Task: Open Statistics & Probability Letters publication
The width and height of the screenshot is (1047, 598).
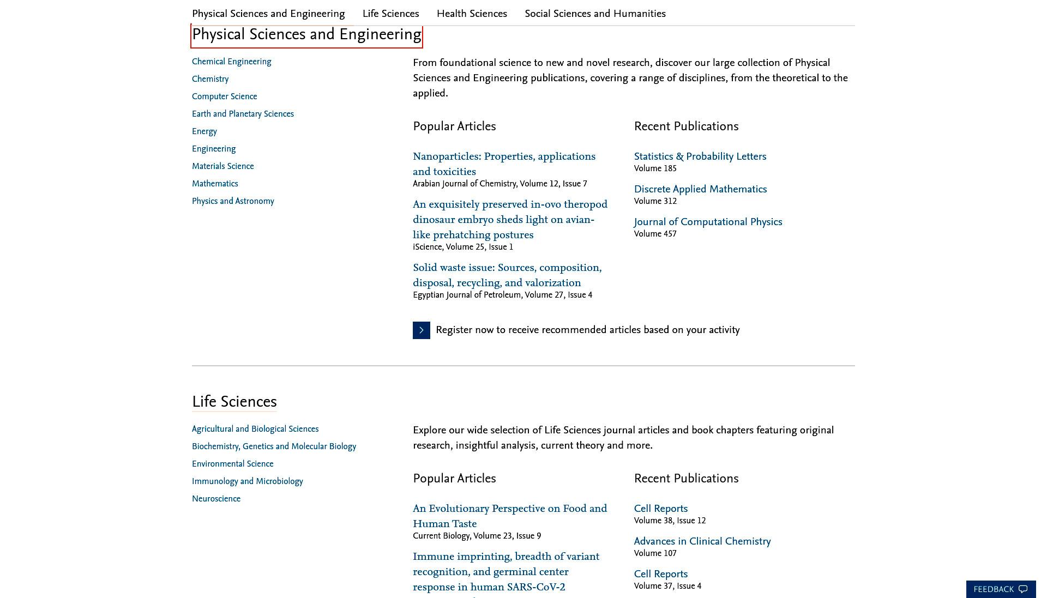Action: (x=700, y=156)
